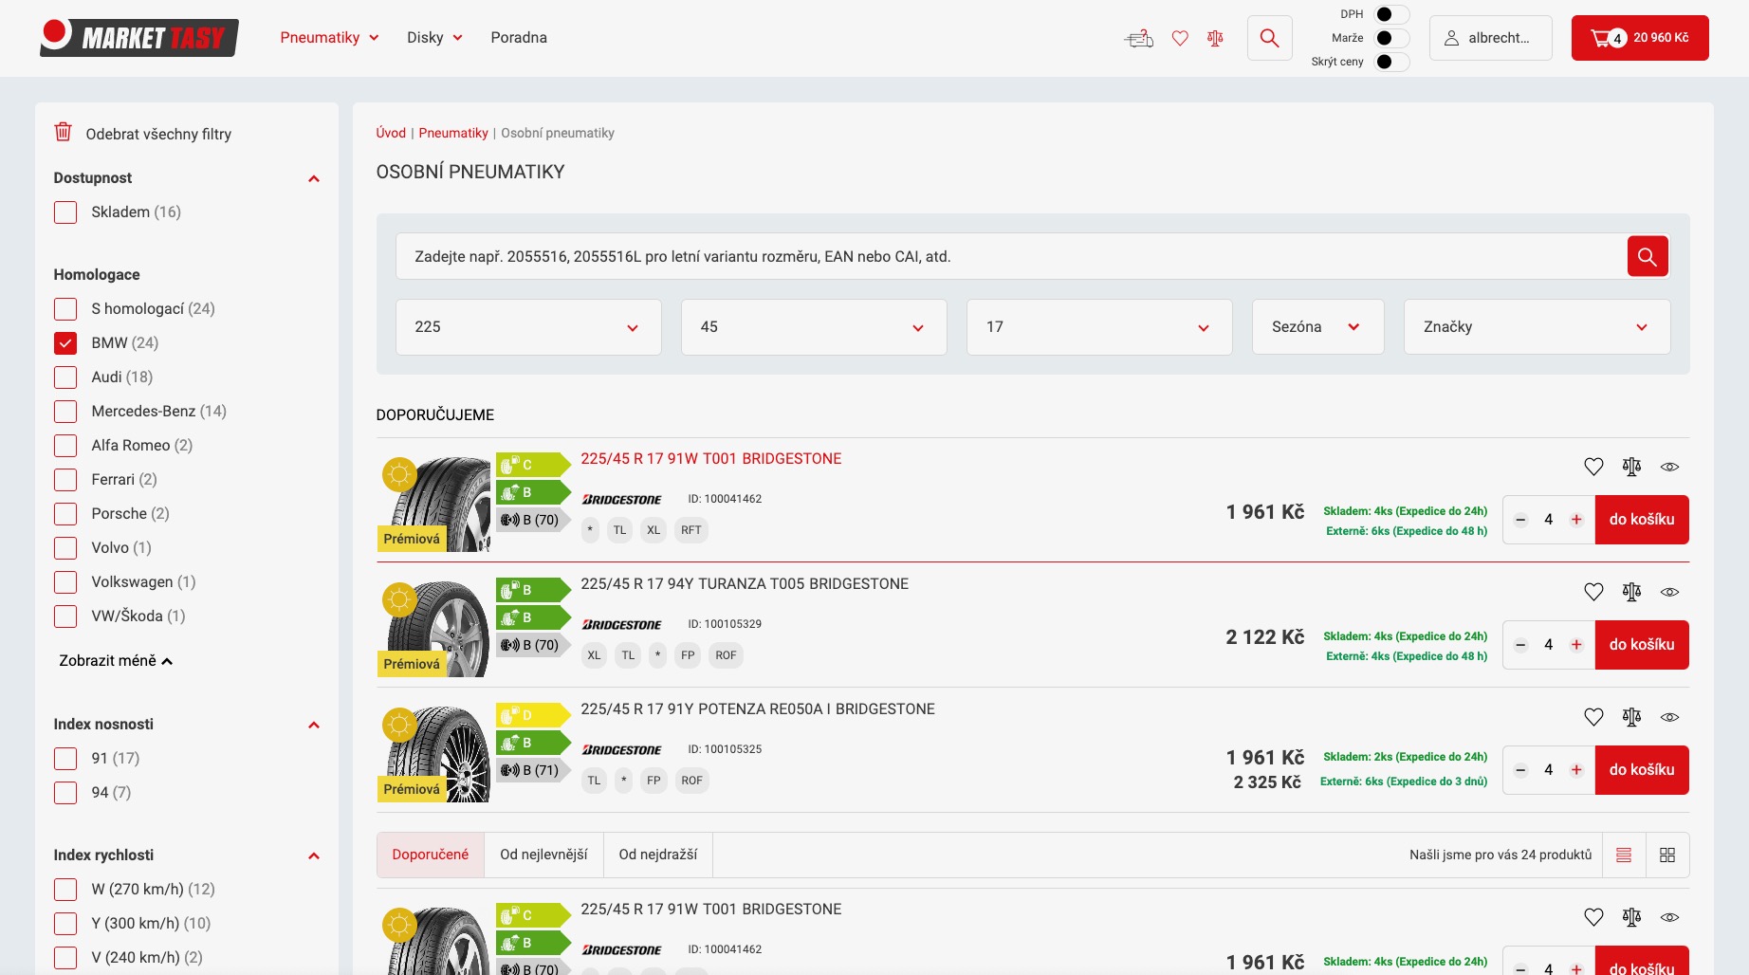Add Potenza RE050A tyre to favorites

pyautogui.click(x=1593, y=717)
